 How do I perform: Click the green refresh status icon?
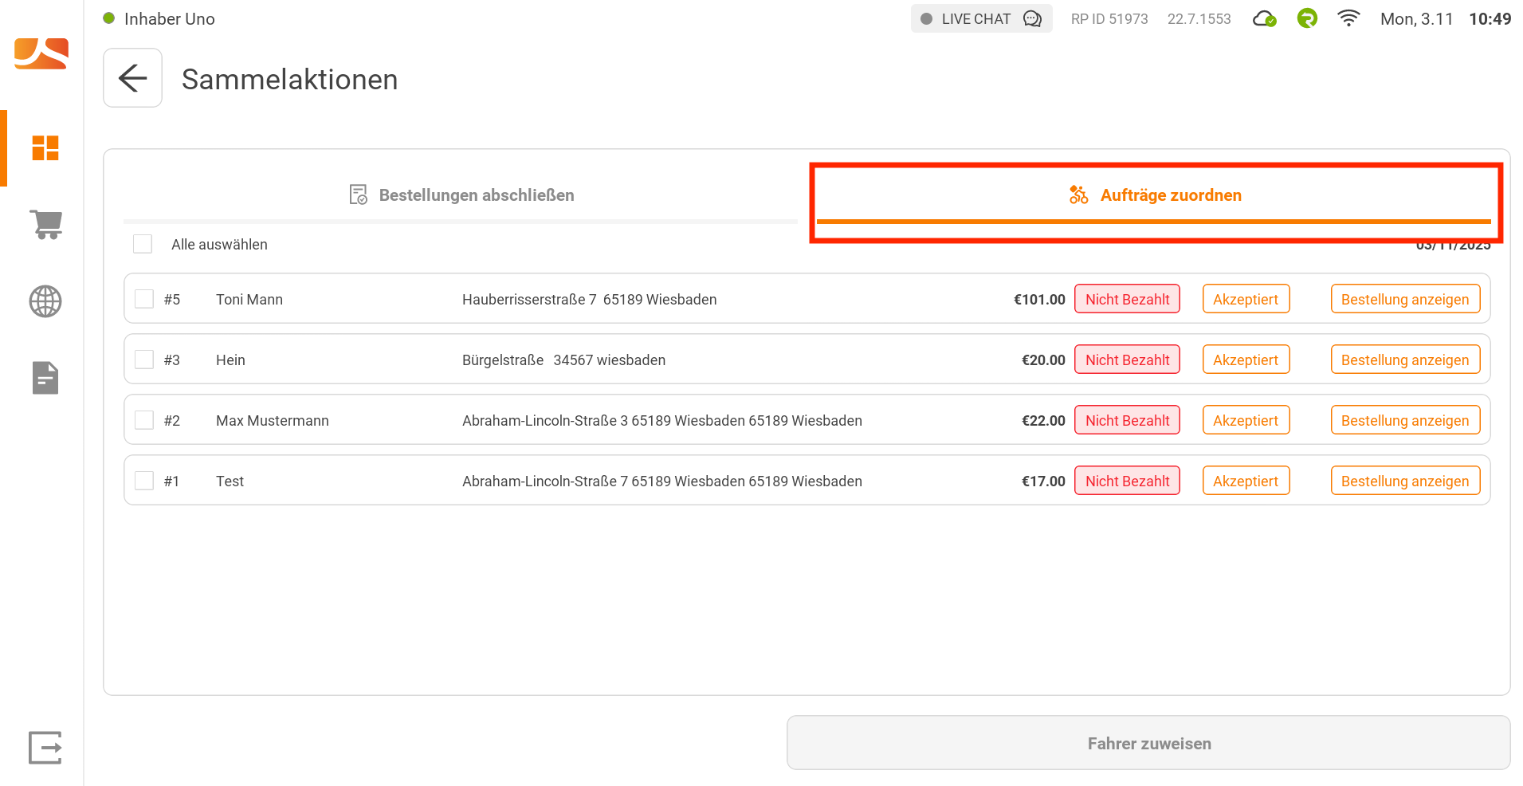(x=1307, y=18)
